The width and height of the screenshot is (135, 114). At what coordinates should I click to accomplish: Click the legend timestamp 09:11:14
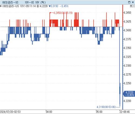[x=31, y=6]
